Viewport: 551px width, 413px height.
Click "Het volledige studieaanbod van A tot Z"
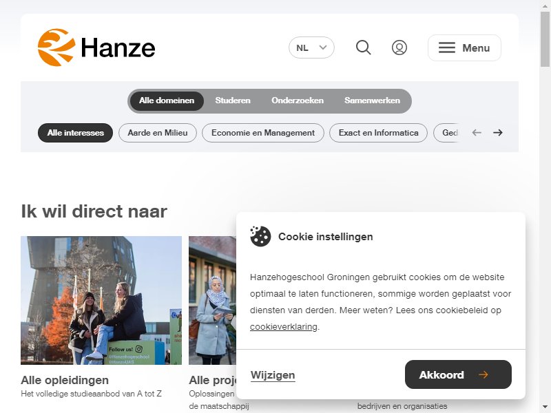(x=91, y=394)
